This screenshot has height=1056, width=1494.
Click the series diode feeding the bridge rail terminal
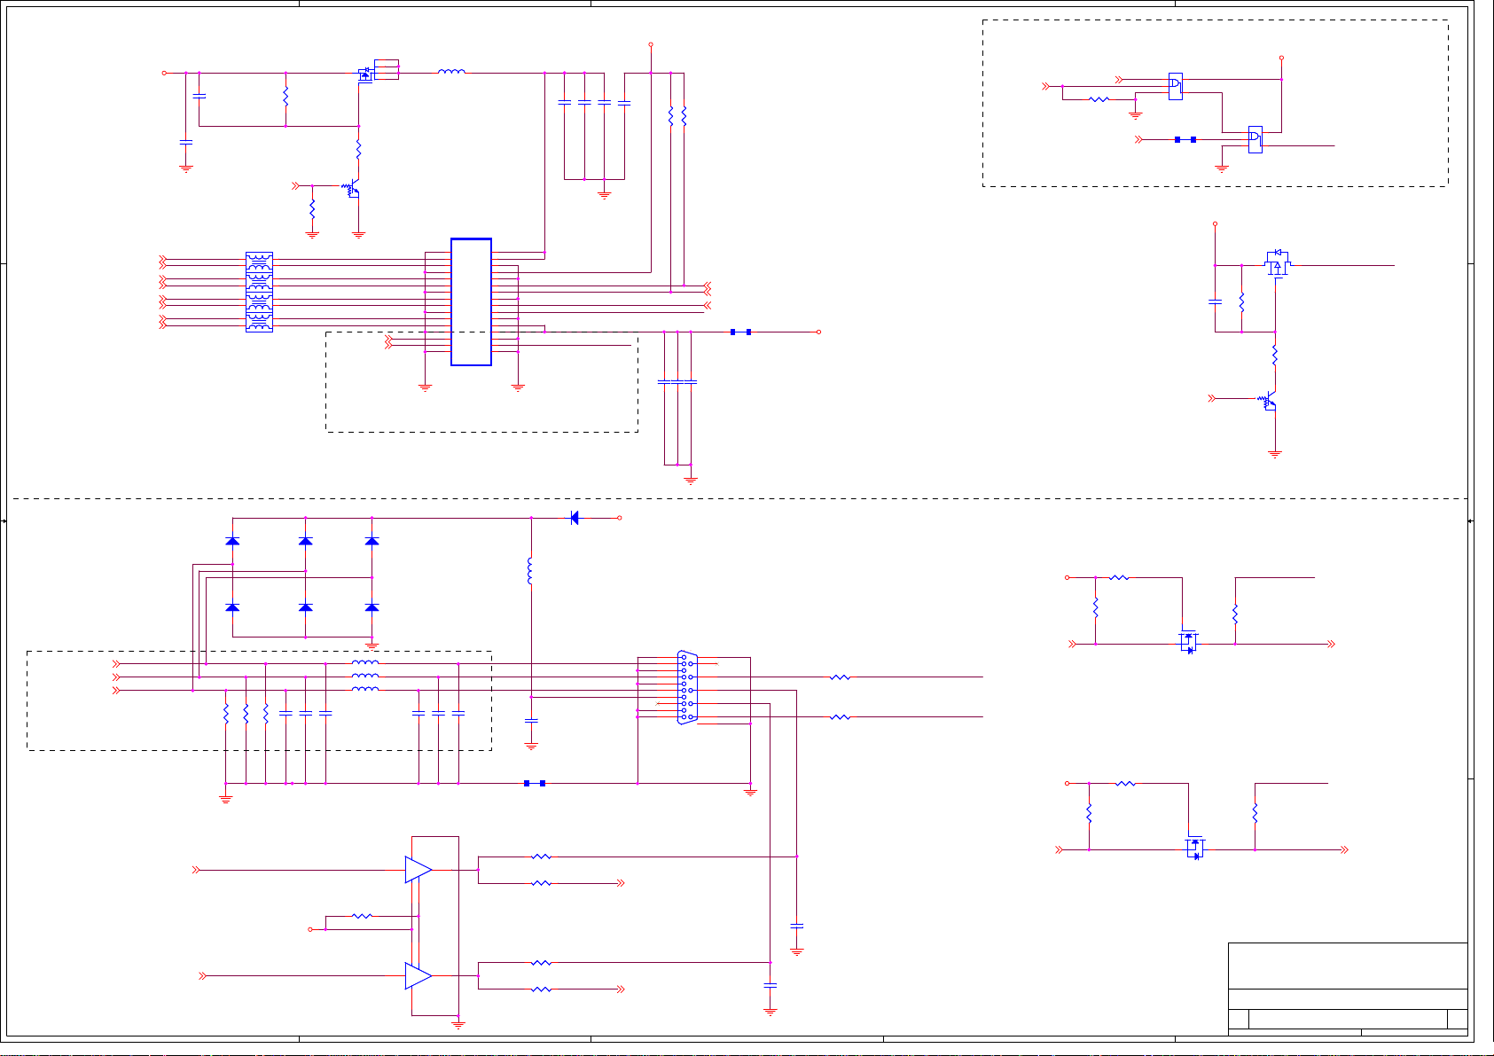pyautogui.click(x=575, y=518)
